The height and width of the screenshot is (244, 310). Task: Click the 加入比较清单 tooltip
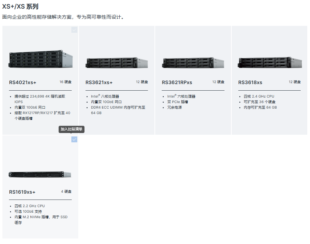click(x=71, y=129)
